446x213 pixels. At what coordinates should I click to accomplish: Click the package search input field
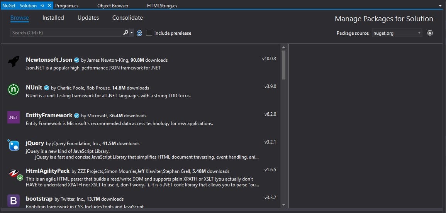(66, 33)
